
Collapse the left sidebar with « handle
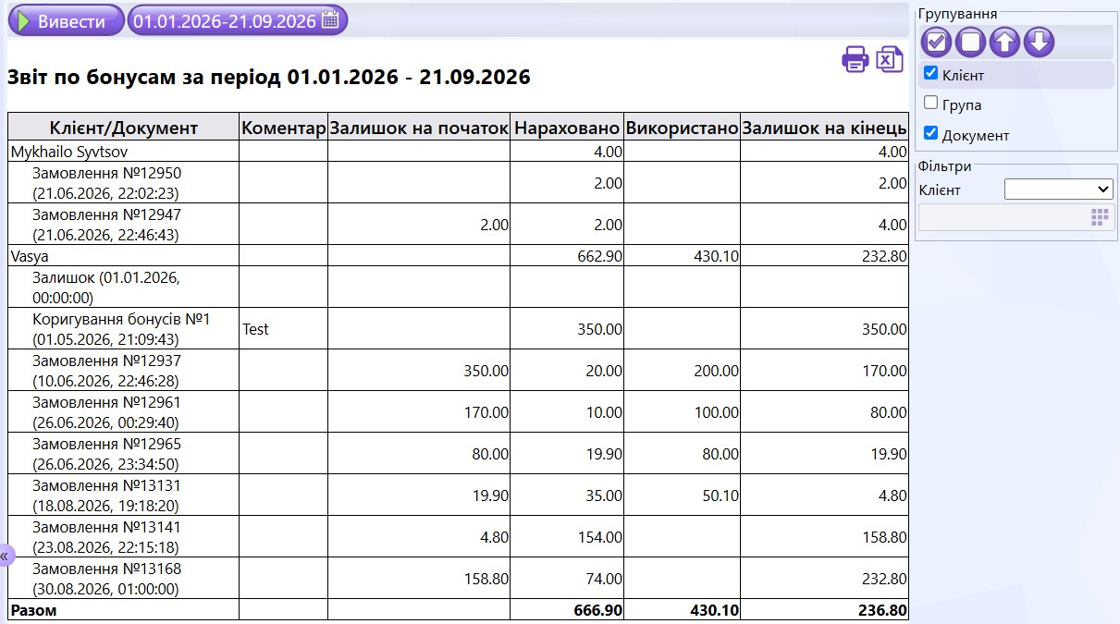(6, 556)
